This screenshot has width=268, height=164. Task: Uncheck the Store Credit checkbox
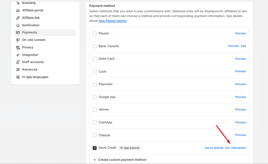(x=95, y=148)
